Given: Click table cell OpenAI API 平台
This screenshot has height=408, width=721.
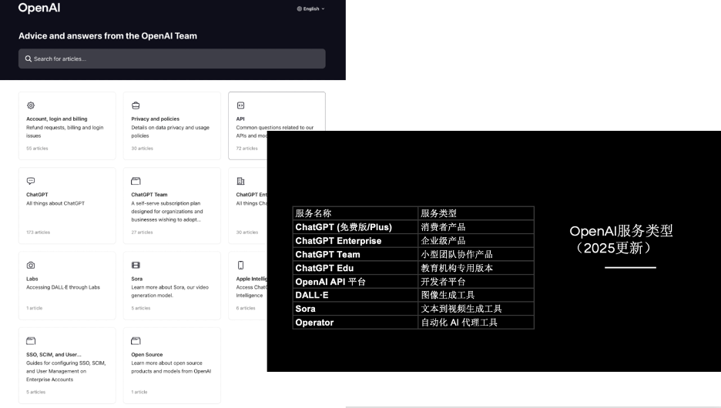Looking at the screenshot, I should click(x=355, y=282).
